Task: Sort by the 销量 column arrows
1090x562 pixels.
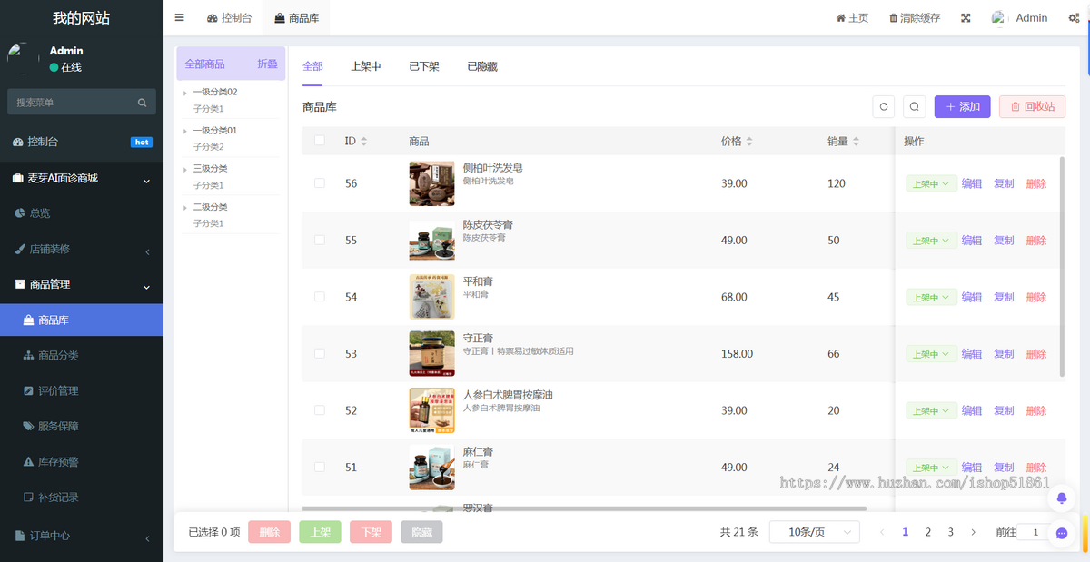Action: (856, 142)
